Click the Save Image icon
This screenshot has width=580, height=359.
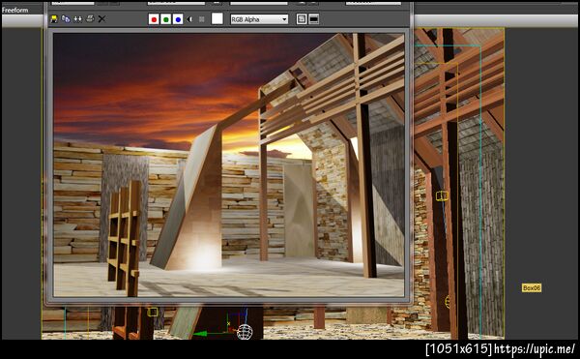pos(54,19)
